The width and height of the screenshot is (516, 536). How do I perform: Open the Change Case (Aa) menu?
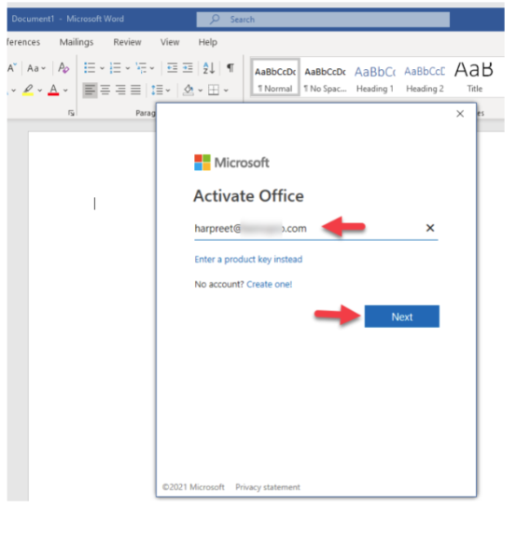(x=35, y=68)
